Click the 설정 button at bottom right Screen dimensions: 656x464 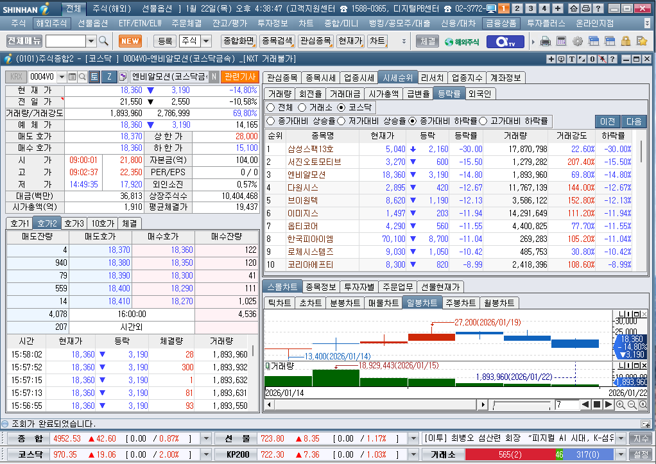click(x=641, y=454)
